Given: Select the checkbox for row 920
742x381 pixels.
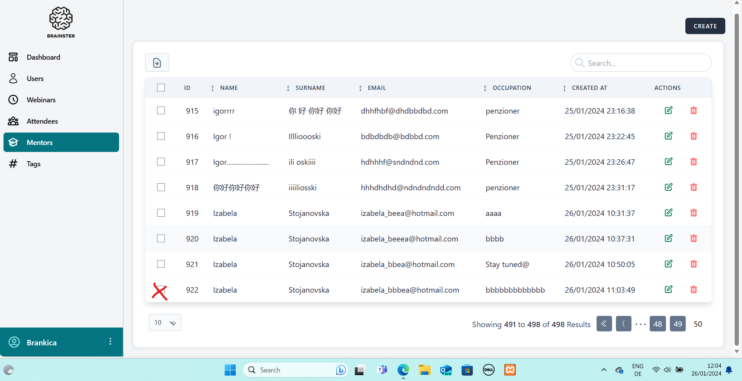Looking at the screenshot, I should (x=161, y=238).
